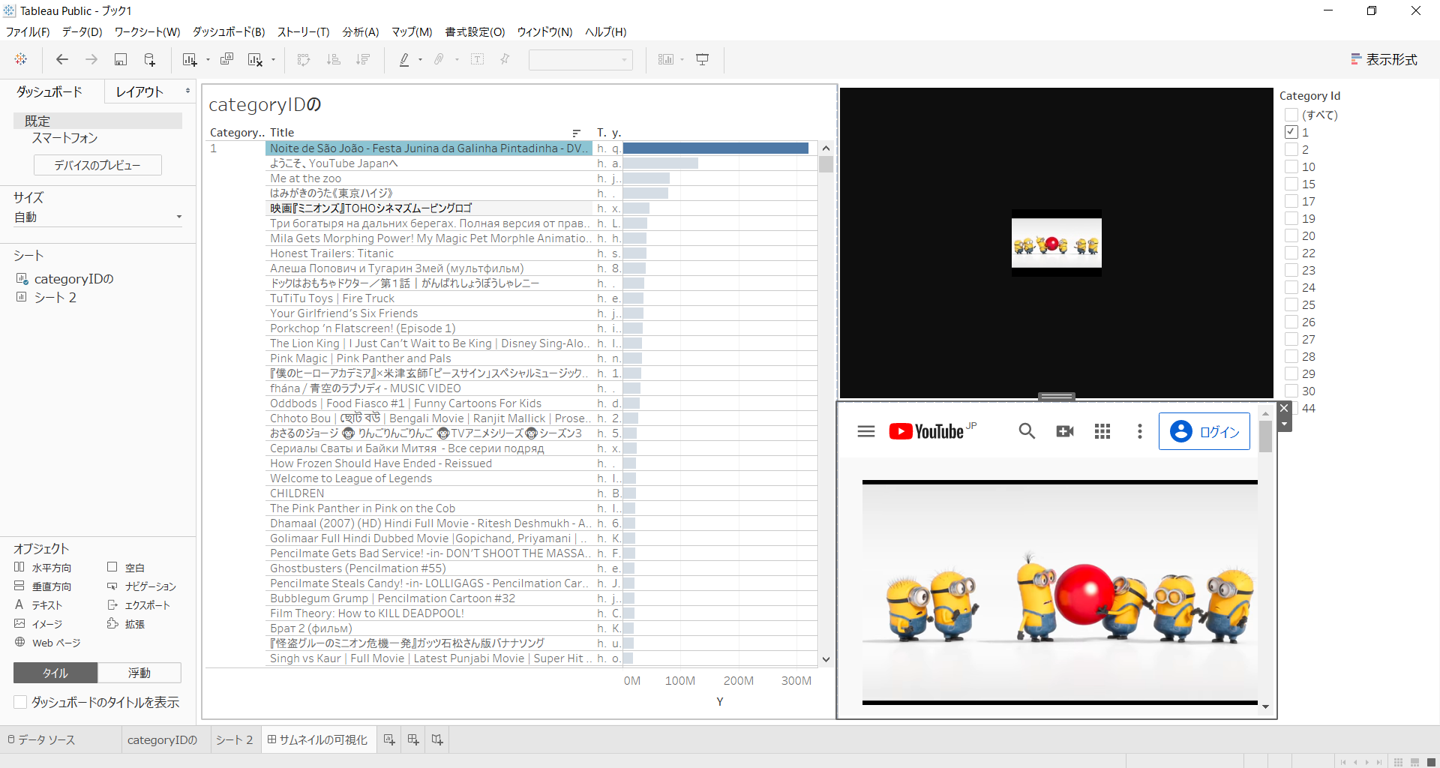The width and height of the screenshot is (1440, 768).
Task: Add a new data source icon
Action: 150,59
